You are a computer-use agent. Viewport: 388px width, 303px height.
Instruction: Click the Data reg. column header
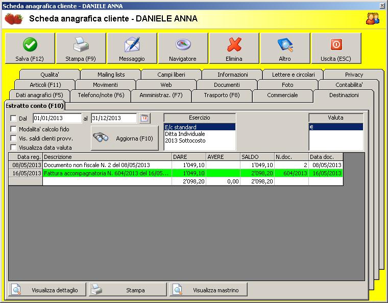point(26,157)
